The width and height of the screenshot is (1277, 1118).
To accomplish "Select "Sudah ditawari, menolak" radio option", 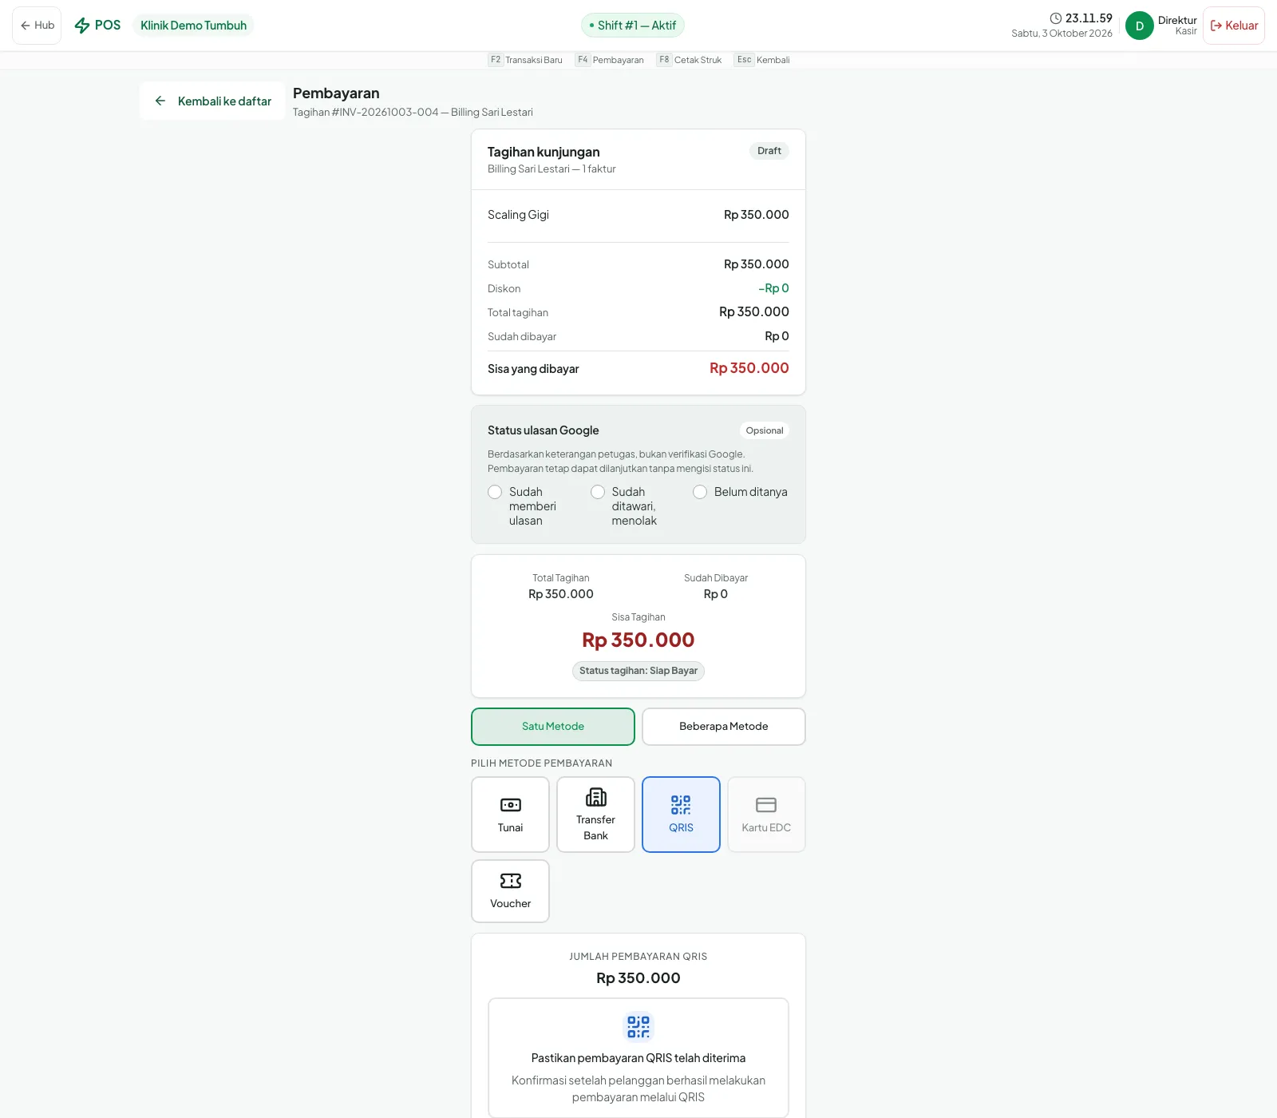I will coord(598,492).
